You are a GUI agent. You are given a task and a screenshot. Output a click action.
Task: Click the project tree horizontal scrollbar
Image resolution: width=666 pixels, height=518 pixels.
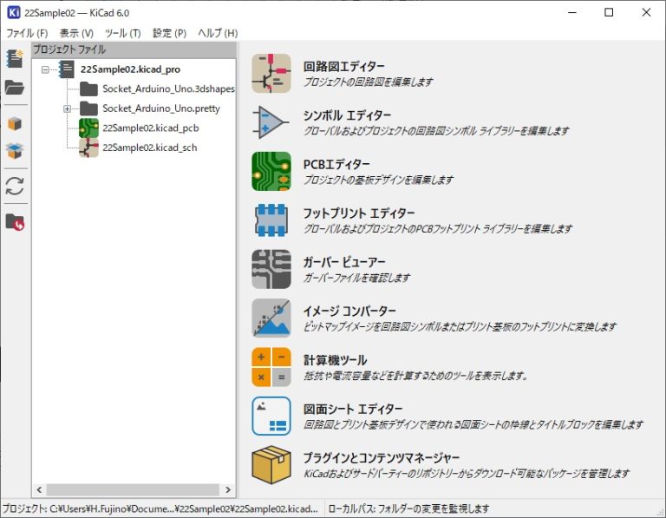click(130, 489)
